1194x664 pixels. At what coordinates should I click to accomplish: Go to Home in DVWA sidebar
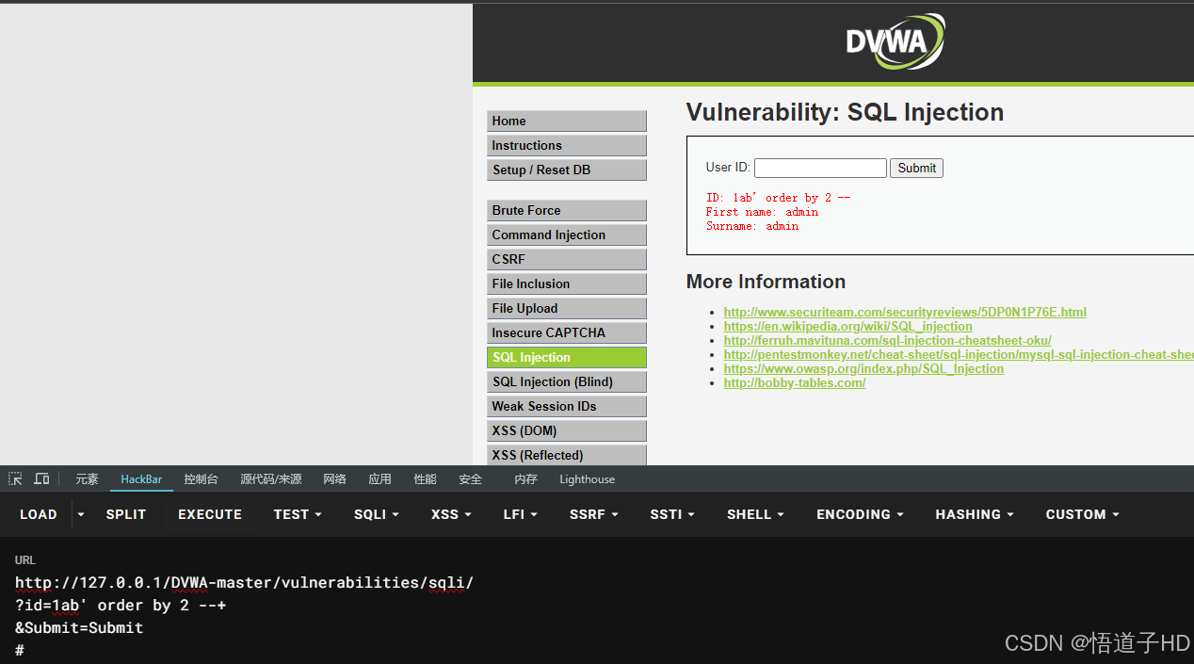[567, 121]
